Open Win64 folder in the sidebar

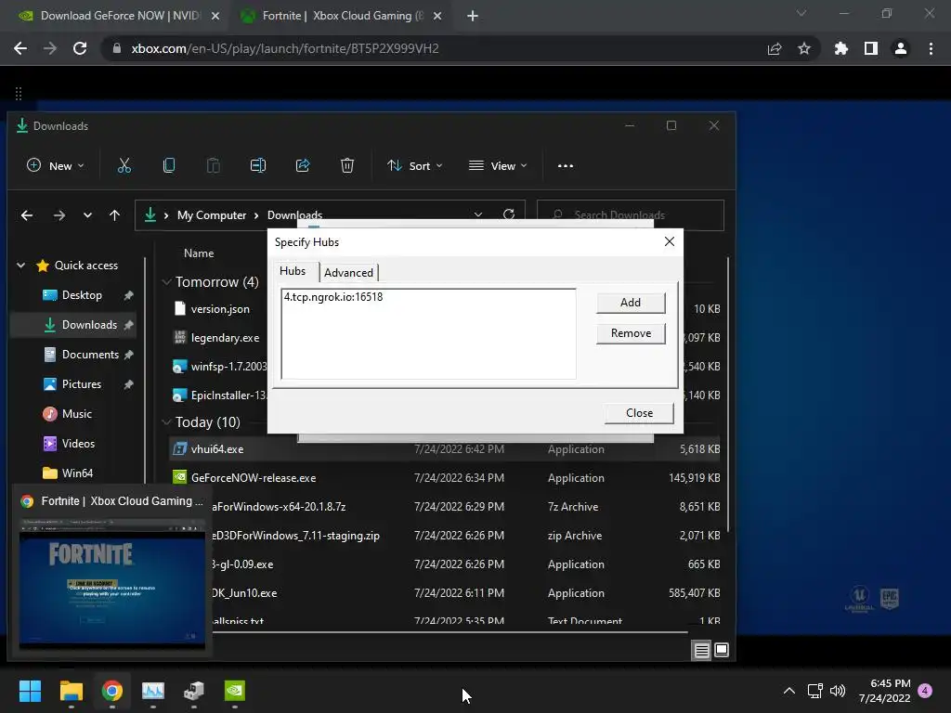[77, 473]
